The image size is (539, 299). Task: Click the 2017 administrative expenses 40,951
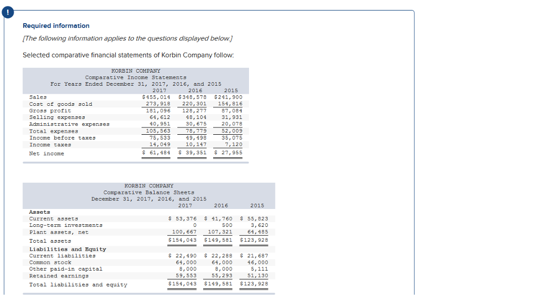click(x=160, y=124)
